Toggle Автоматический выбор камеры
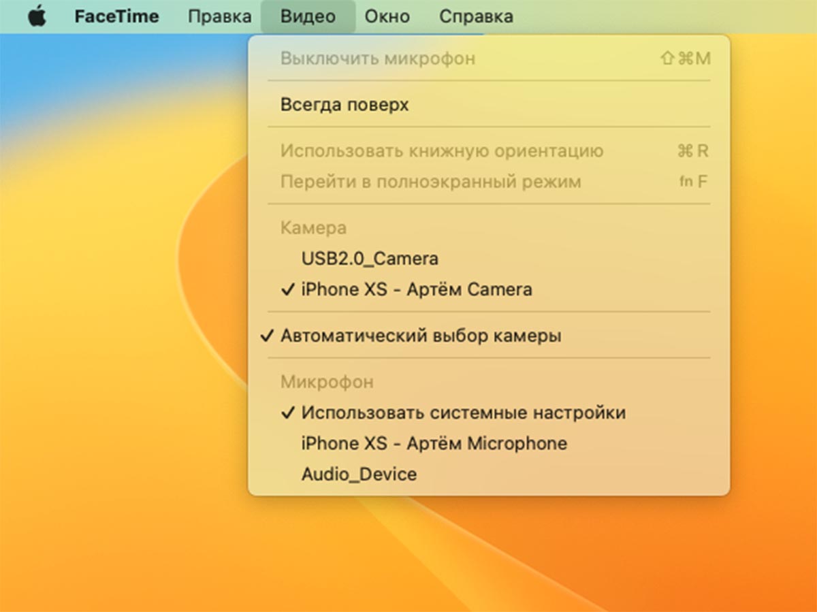 pyautogui.click(x=489, y=336)
